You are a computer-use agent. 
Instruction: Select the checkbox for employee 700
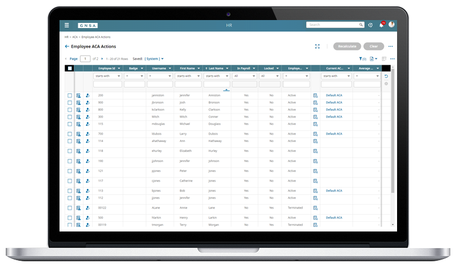click(x=70, y=134)
